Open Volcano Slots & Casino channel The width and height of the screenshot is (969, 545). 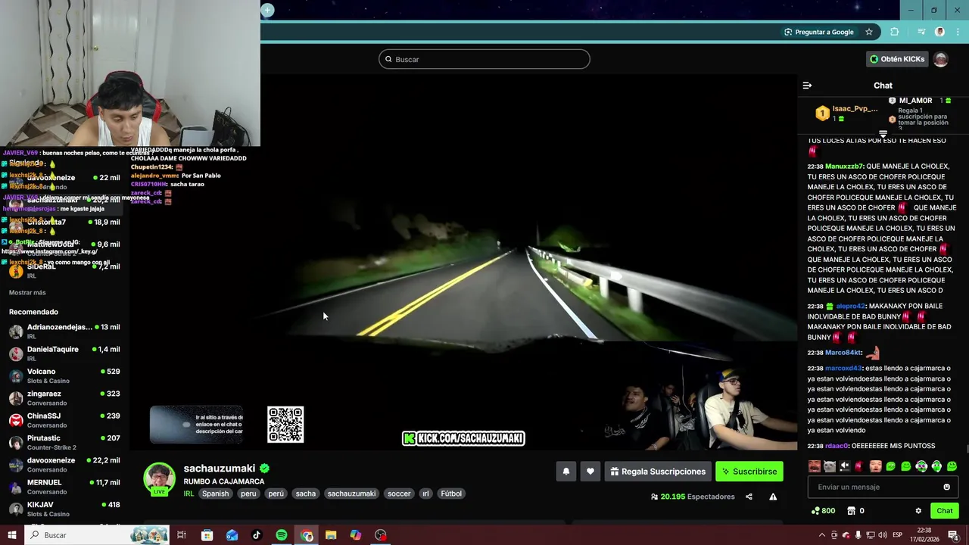pos(64,375)
